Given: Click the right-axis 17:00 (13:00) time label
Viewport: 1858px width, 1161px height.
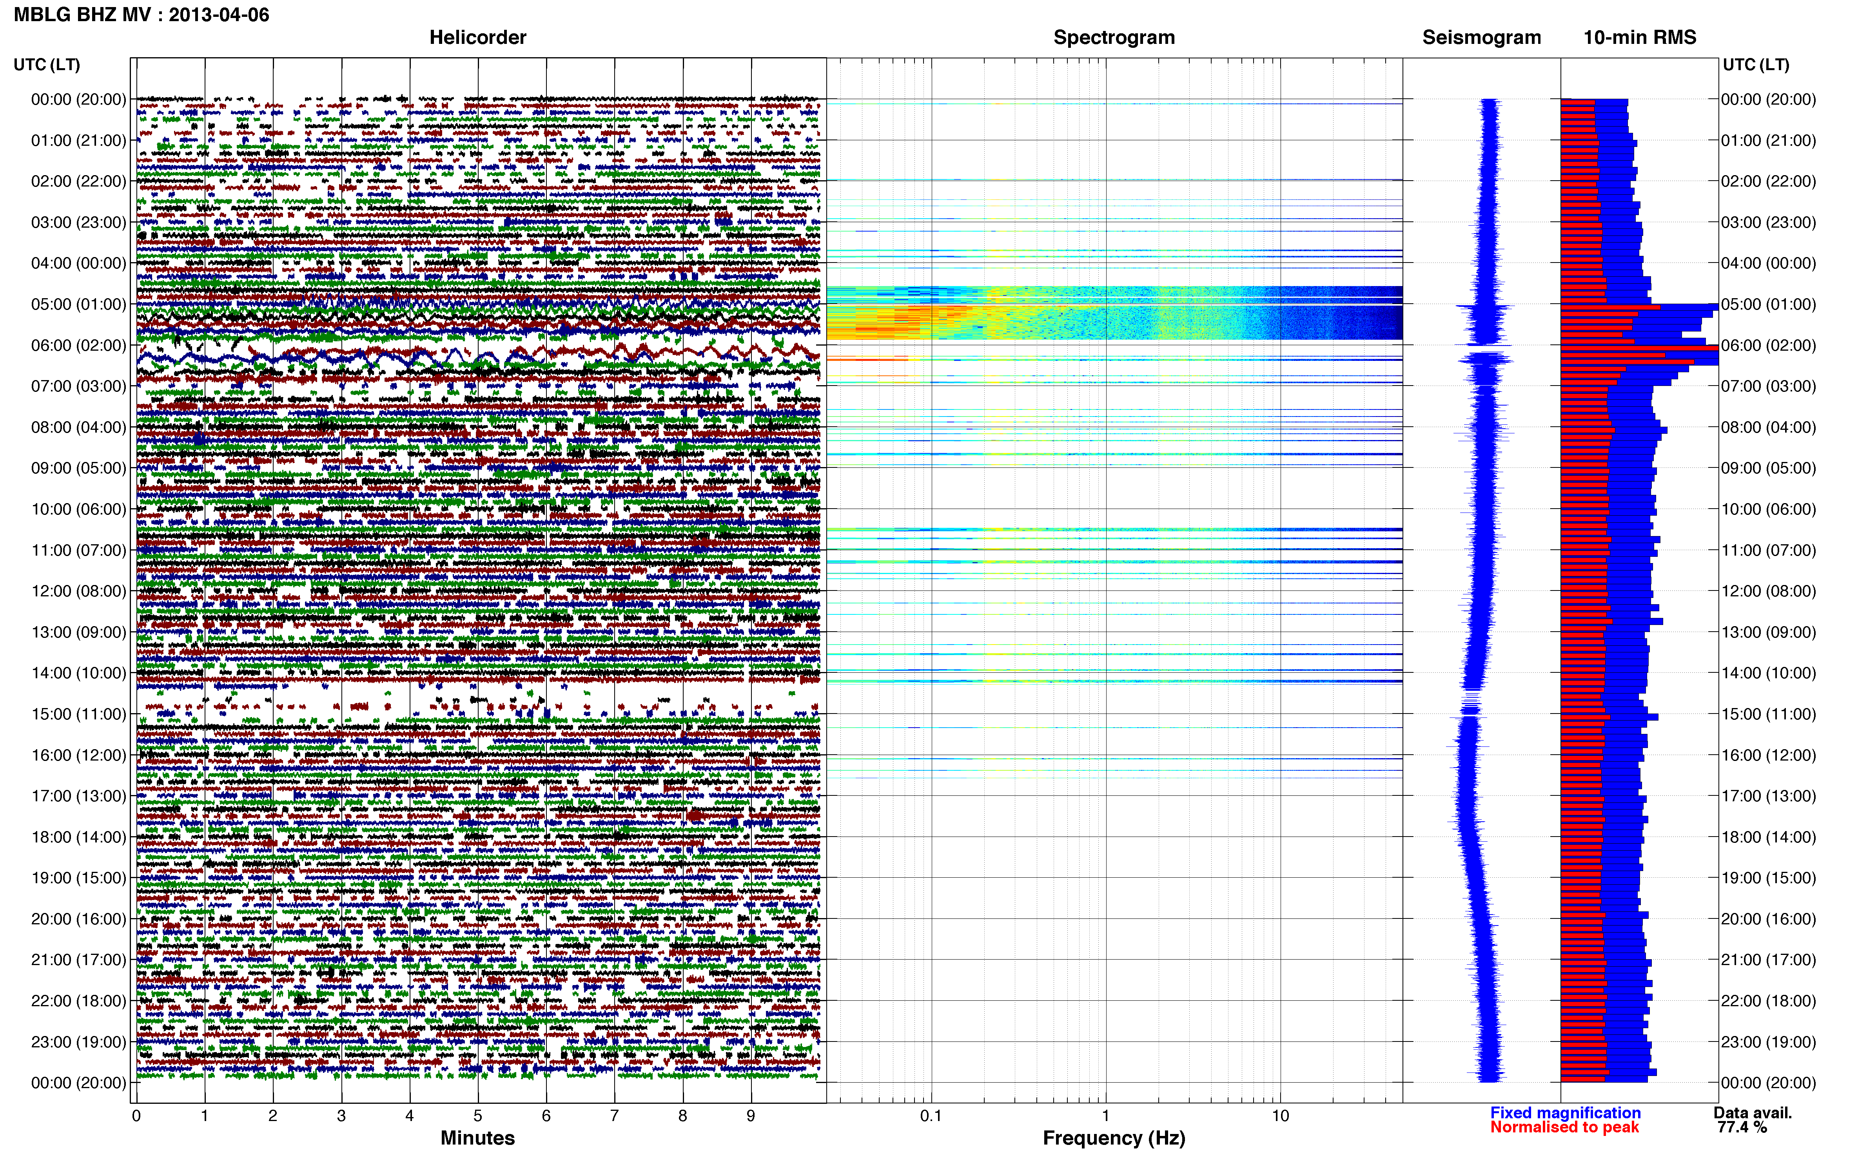Looking at the screenshot, I should tap(1768, 795).
